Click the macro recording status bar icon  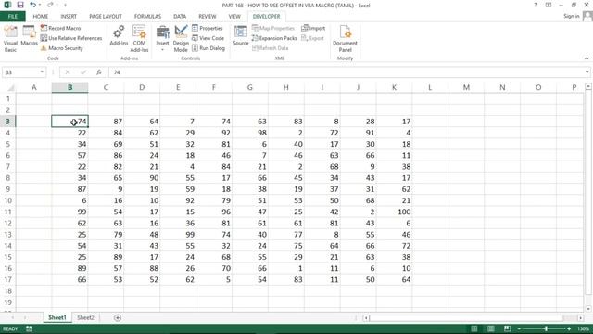click(x=29, y=328)
